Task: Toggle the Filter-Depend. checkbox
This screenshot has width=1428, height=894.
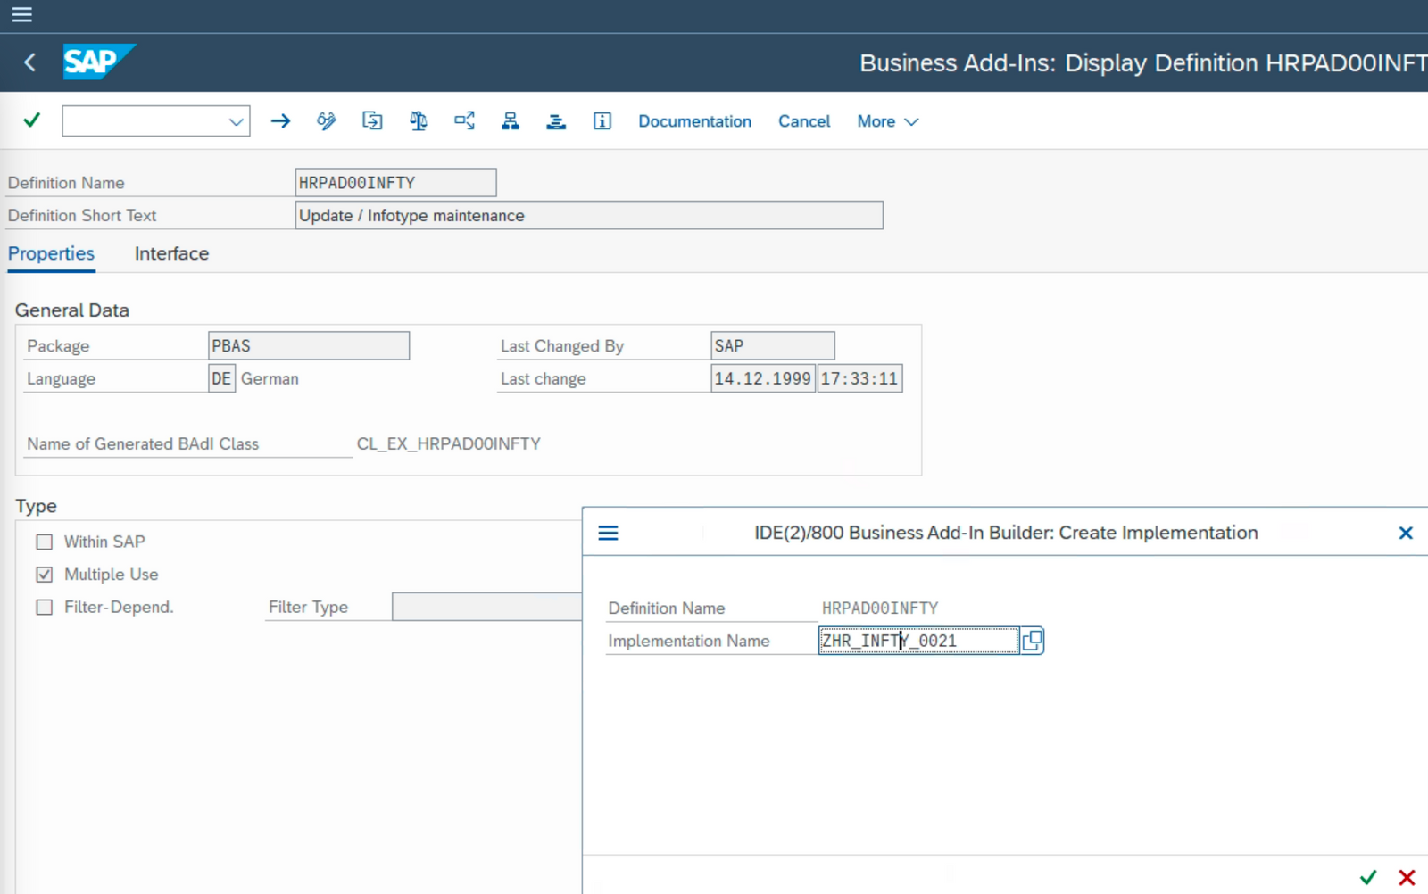Action: [x=44, y=608]
